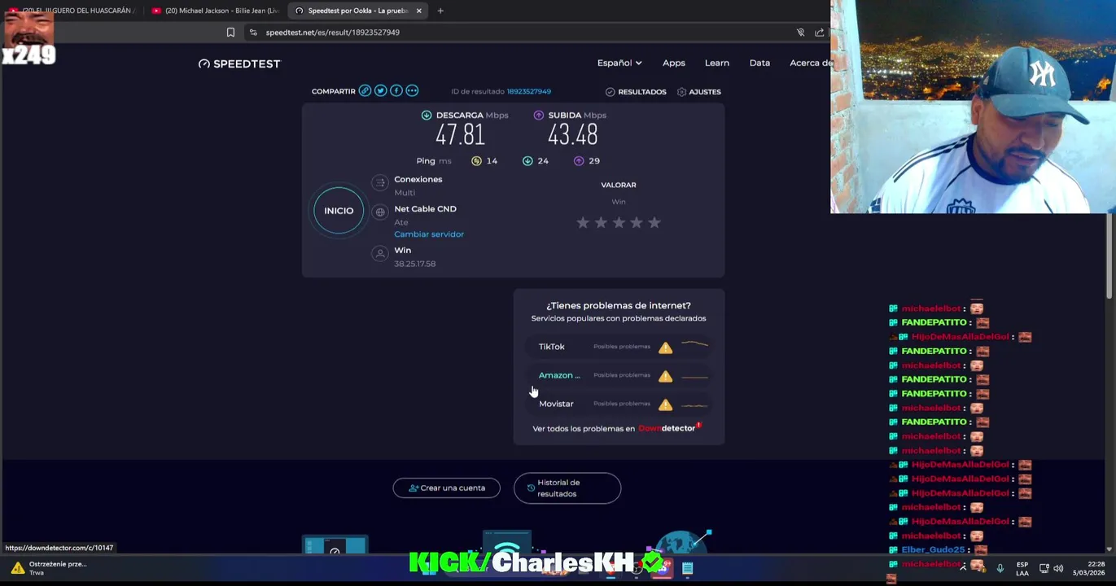Click the bookmark icon beside the address bar
The width and height of the screenshot is (1116, 586).
[x=230, y=33]
